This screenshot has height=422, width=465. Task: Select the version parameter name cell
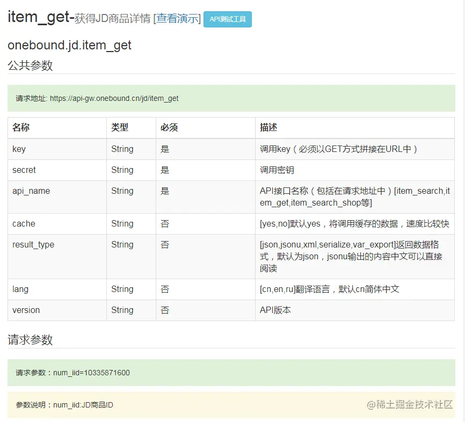click(x=57, y=310)
